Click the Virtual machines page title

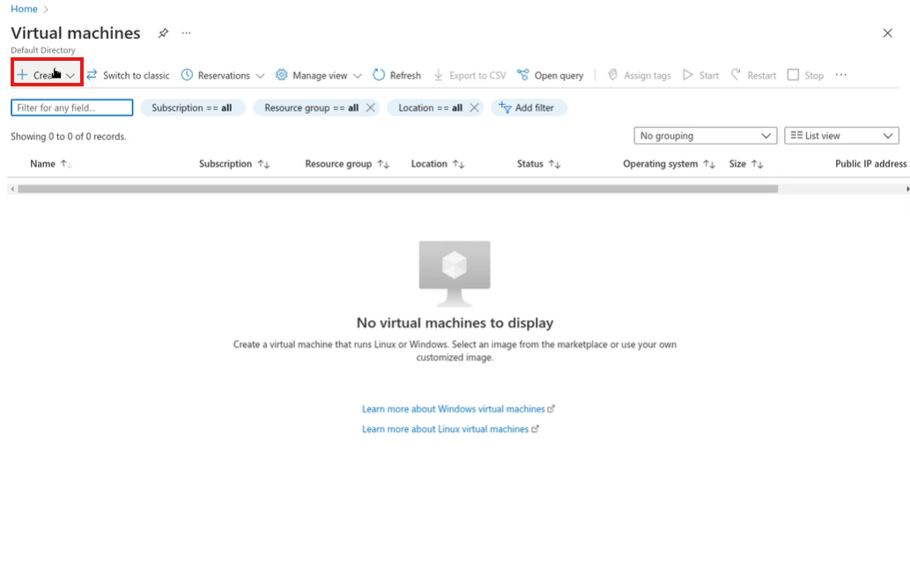point(76,33)
